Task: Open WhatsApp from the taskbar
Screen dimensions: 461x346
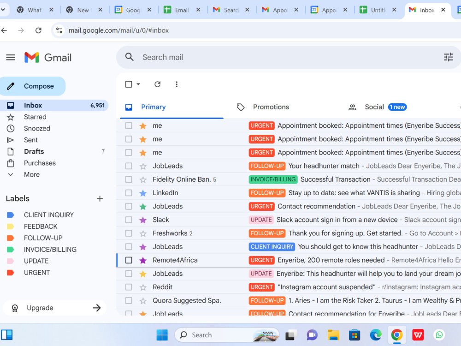Action: coord(439,335)
